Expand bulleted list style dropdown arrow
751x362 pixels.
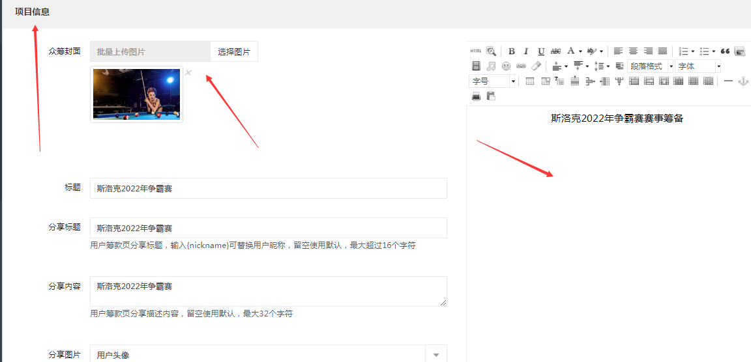713,51
